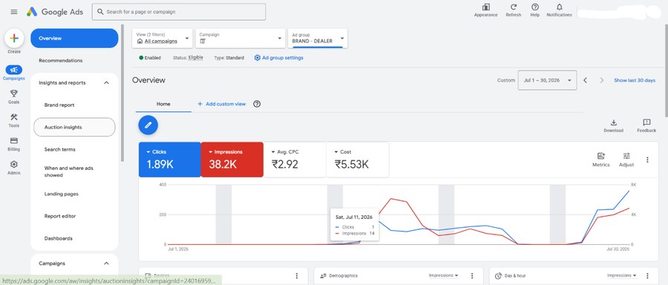Focus the Search for a page or campaign field

179,12
